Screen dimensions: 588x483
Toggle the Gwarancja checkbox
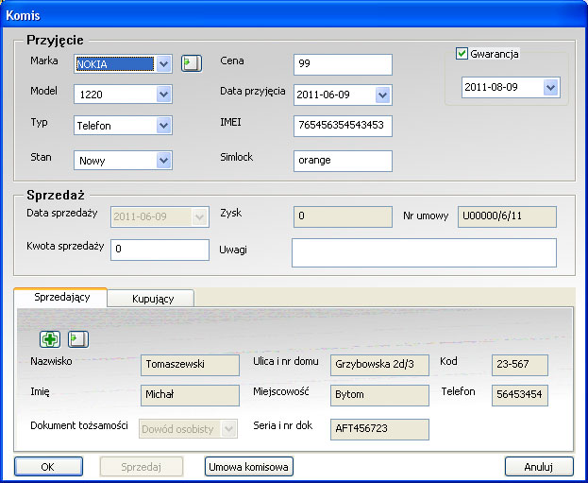tap(462, 54)
